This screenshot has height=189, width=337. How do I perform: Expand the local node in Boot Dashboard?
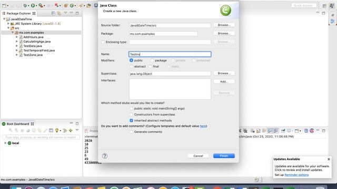coord(5,143)
